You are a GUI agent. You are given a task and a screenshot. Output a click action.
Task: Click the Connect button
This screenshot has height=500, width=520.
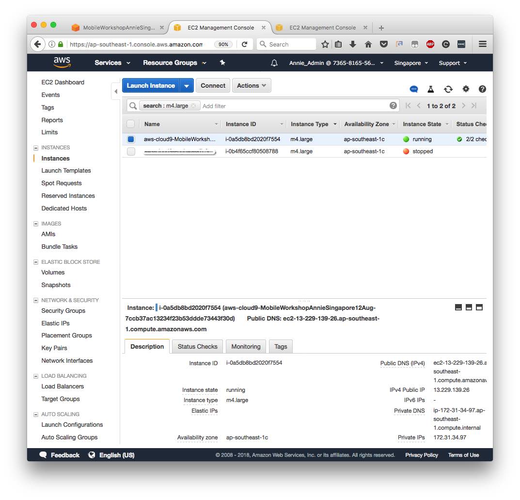point(213,86)
